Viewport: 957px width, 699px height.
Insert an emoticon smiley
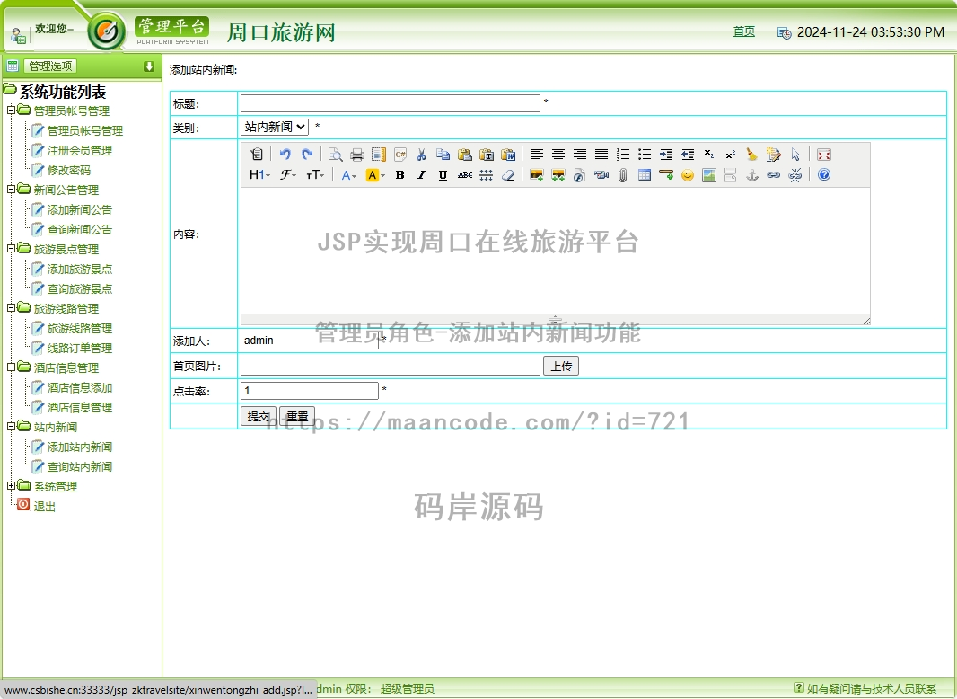pyautogui.click(x=688, y=175)
